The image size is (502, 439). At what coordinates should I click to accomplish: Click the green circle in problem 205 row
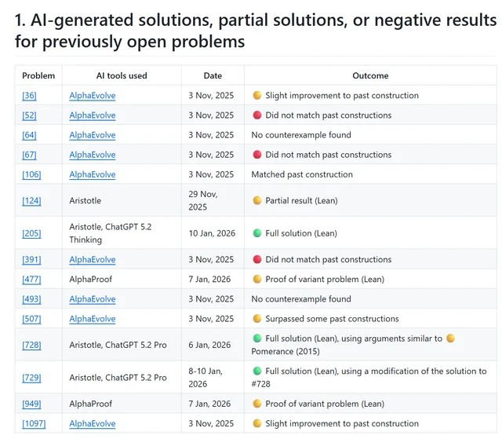256,233
